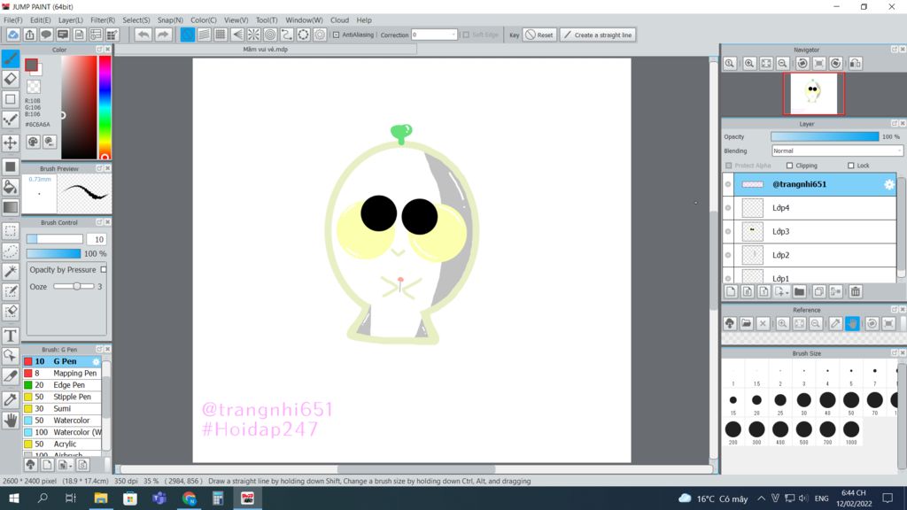Enable the Clipping checkbox

tap(789, 166)
